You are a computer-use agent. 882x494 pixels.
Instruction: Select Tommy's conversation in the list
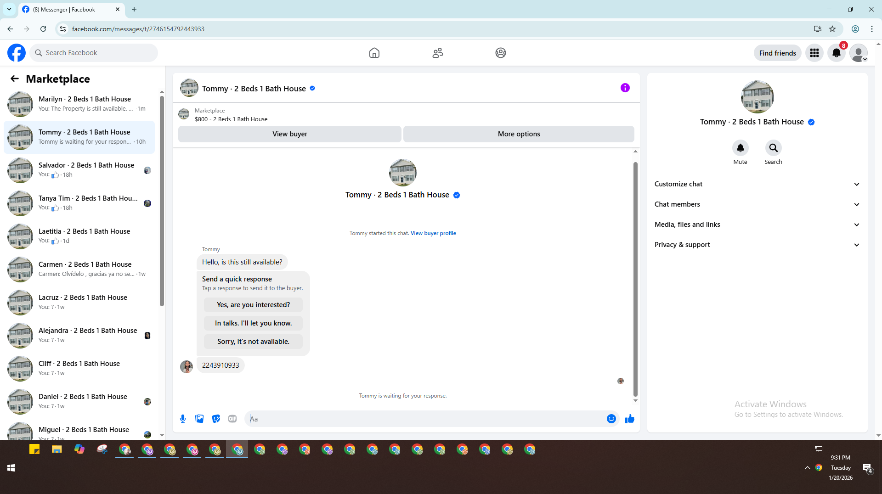(x=79, y=137)
